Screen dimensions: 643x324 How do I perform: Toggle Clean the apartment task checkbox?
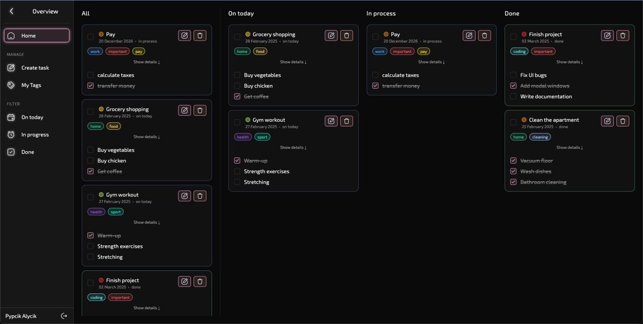coord(513,122)
